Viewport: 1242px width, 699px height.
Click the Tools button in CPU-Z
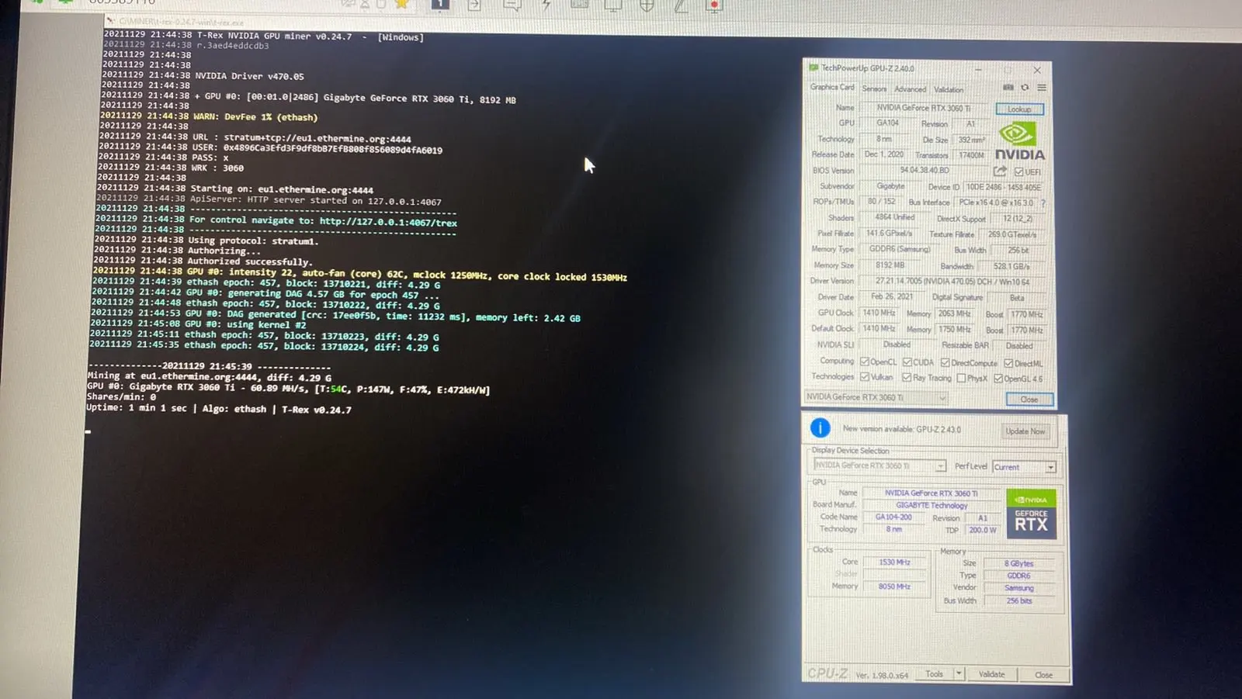[x=935, y=673]
